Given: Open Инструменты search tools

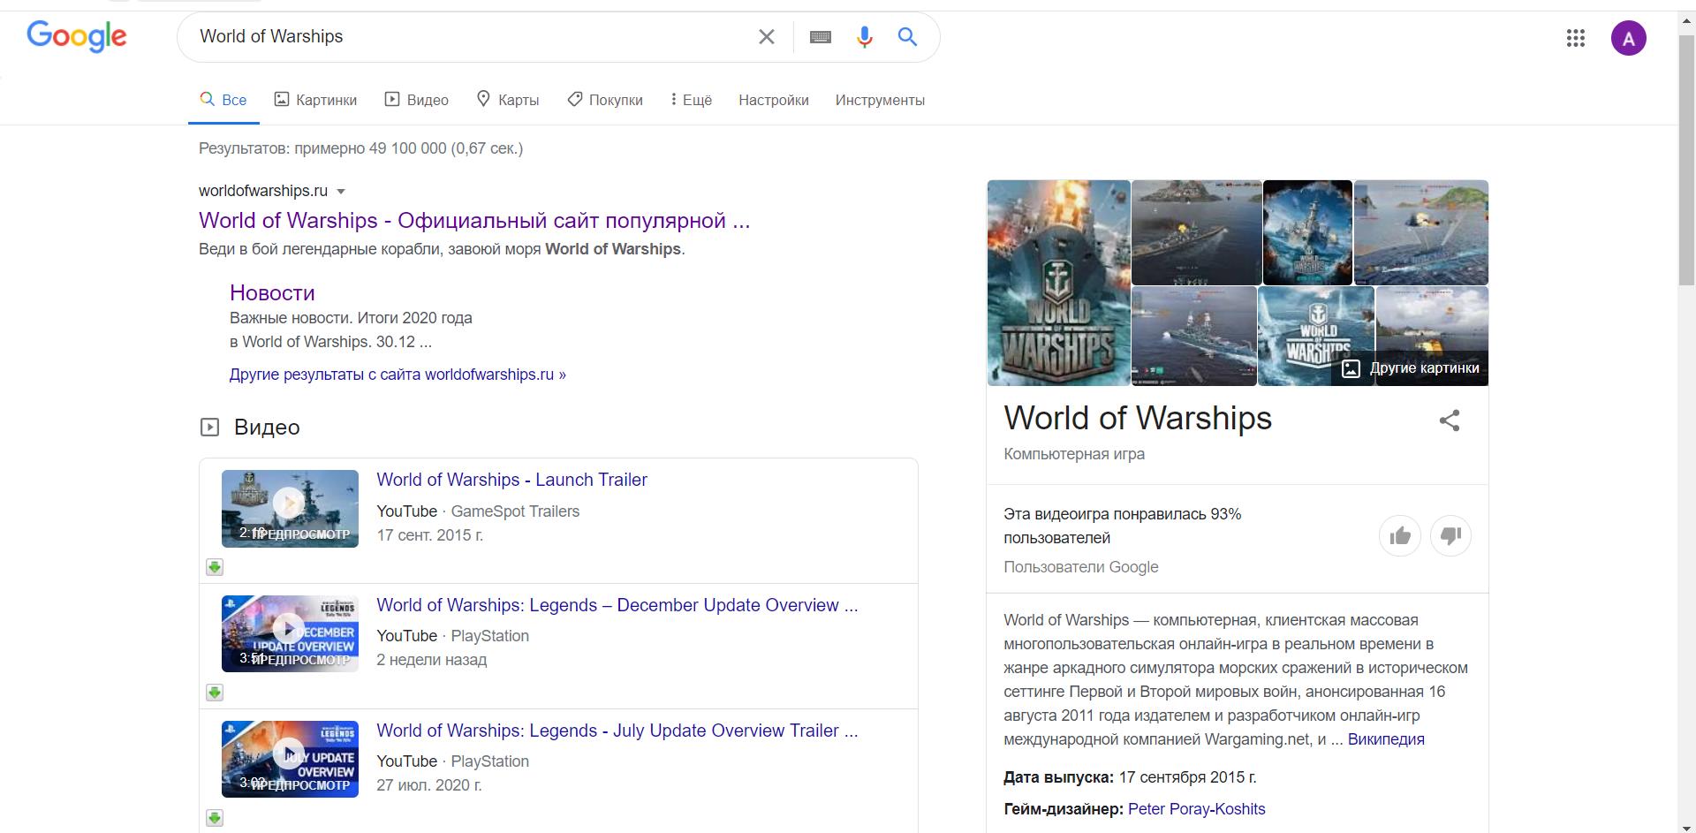Looking at the screenshot, I should pos(880,100).
